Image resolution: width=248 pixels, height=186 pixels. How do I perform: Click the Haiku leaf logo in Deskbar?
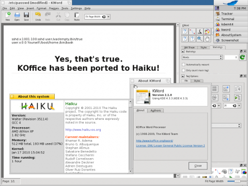pyautogui.click(x=230, y=3)
